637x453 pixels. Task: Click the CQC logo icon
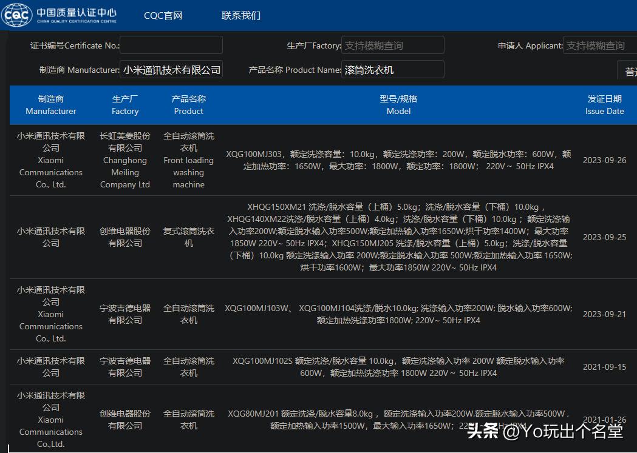pyautogui.click(x=16, y=15)
